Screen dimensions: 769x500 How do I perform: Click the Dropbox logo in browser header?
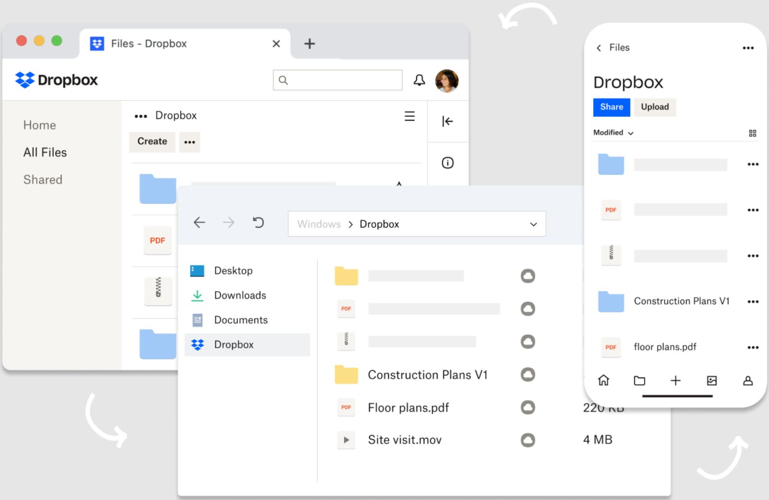click(x=56, y=80)
